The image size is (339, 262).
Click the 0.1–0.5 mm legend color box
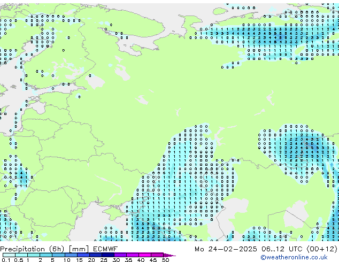point(9,255)
